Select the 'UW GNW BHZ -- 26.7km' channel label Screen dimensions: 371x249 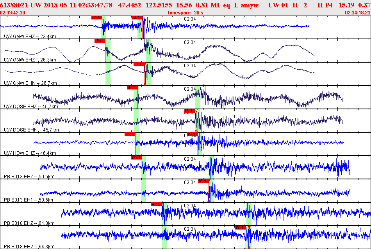pos(30,60)
